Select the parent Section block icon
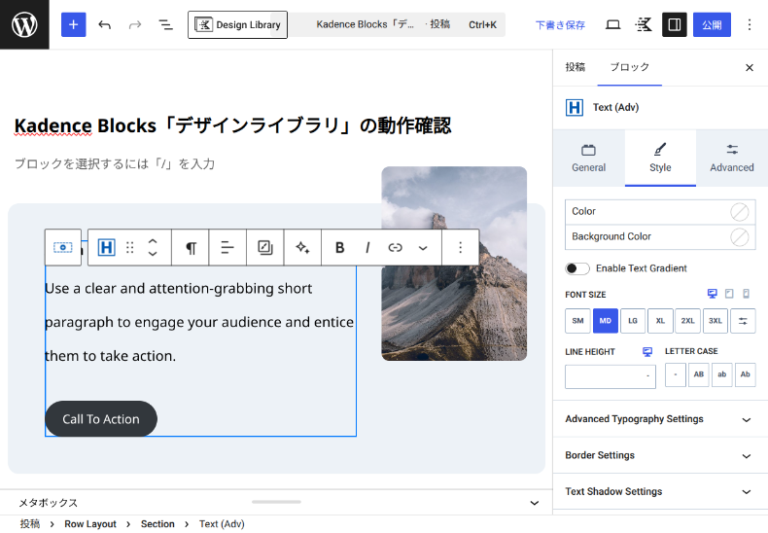The height and width of the screenshot is (533, 768). point(62,247)
